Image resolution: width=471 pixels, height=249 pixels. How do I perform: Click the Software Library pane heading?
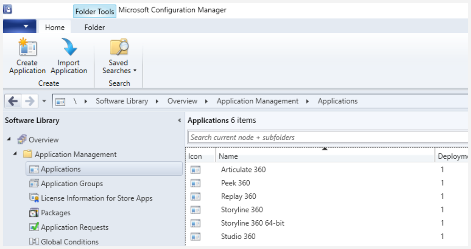coord(32,121)
